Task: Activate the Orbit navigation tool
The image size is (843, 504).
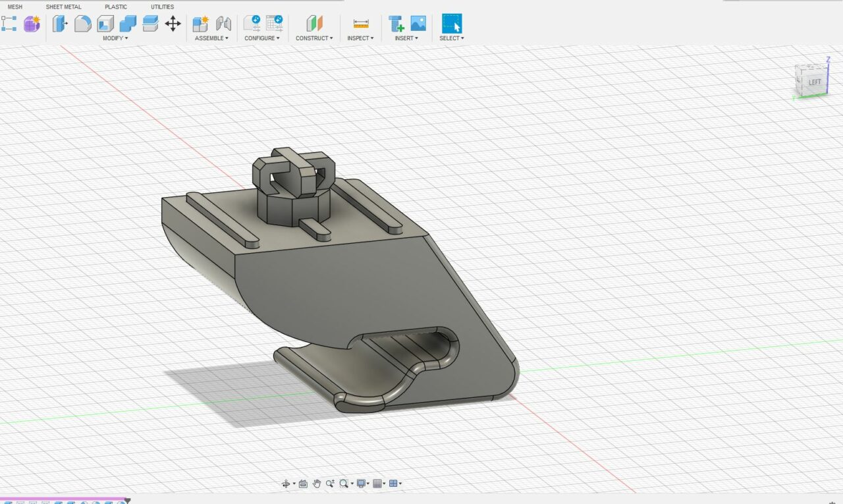Action: tap(286, 484)
